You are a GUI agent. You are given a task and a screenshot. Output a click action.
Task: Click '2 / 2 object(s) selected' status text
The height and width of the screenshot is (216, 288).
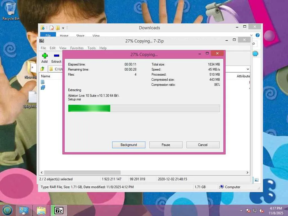56,179
